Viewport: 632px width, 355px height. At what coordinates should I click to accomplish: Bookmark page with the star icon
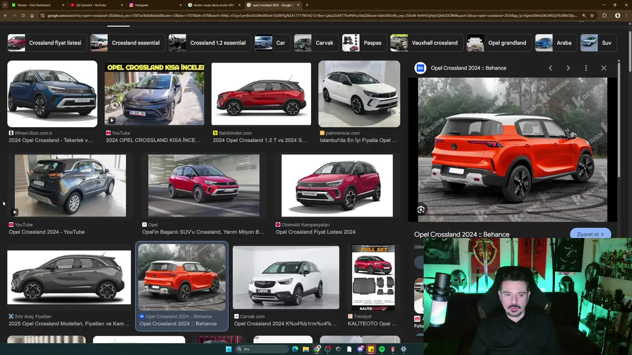click(x=592, y=15)
